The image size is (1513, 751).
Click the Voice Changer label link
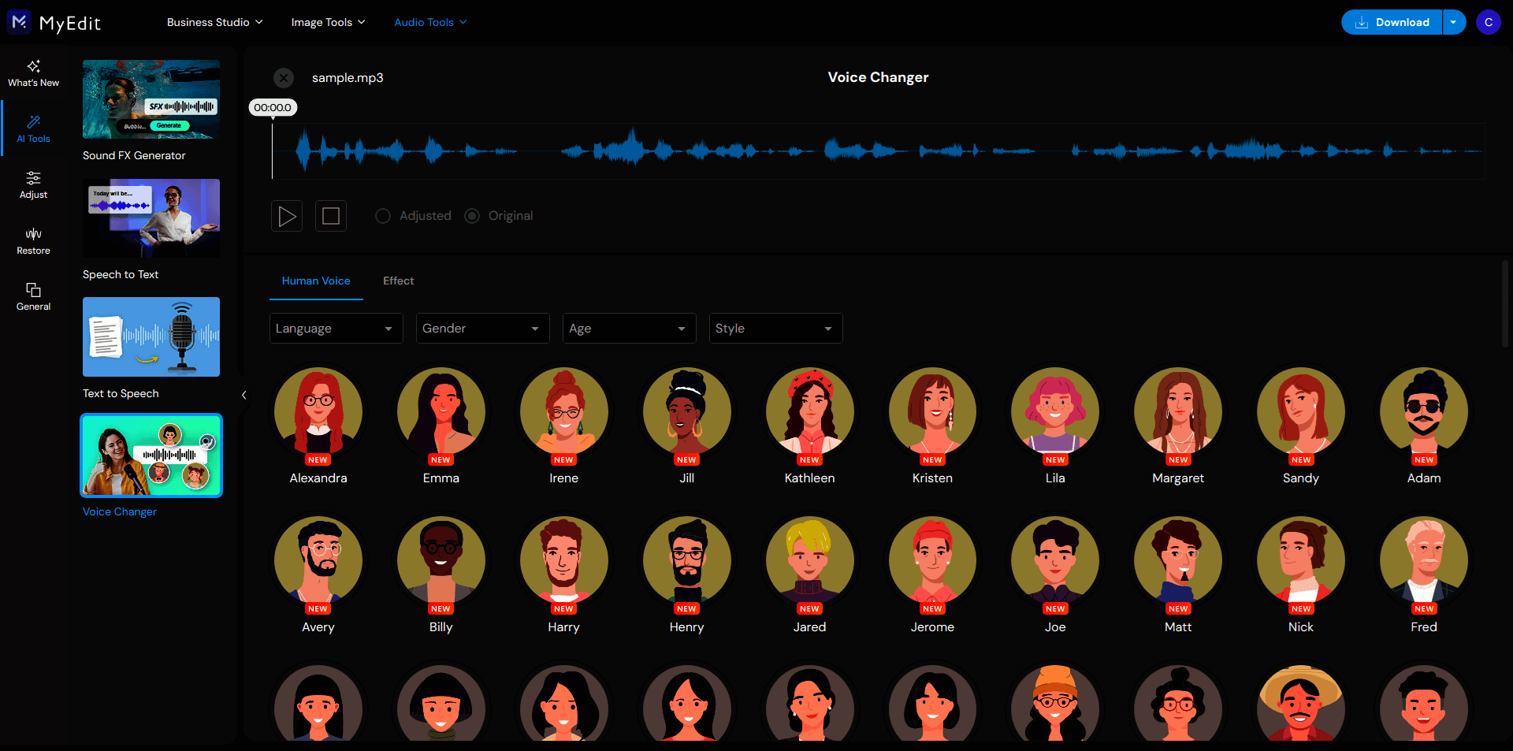pyautogui.click(x=120, y=512)
